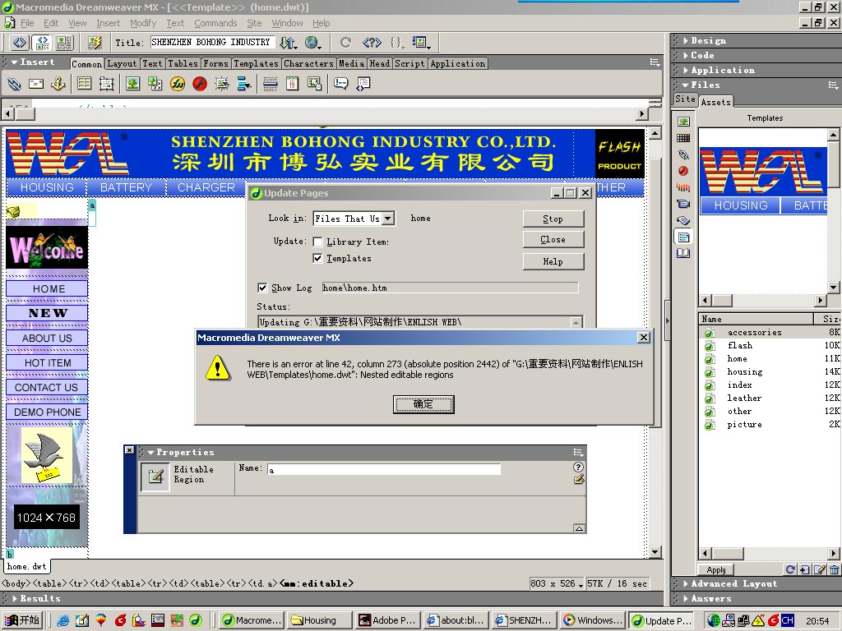The image size is (842, 631).
Task: Click the 确定 button in error dialog
Action: [x=423, y=404]
